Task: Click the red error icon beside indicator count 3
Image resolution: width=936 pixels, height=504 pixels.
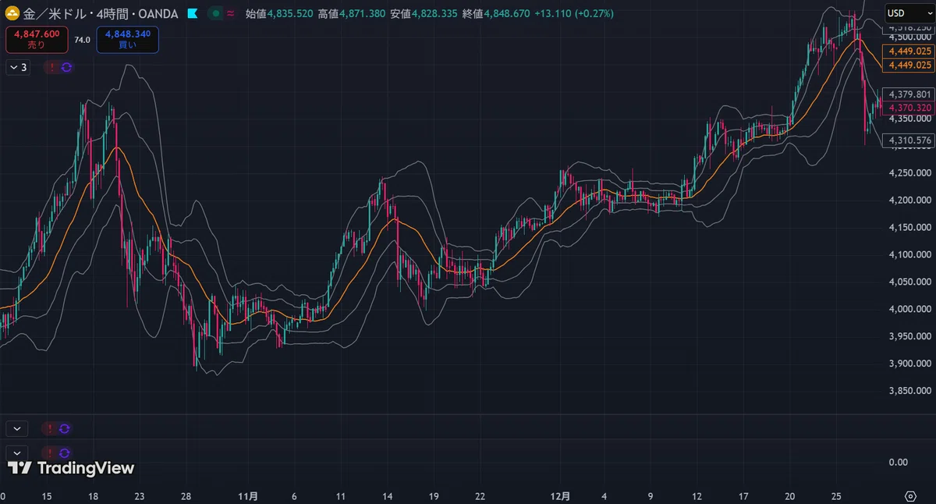Action: [51, 68]
